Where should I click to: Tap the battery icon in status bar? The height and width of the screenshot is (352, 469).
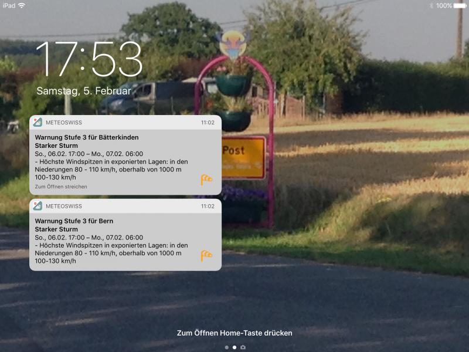point(459,5)
